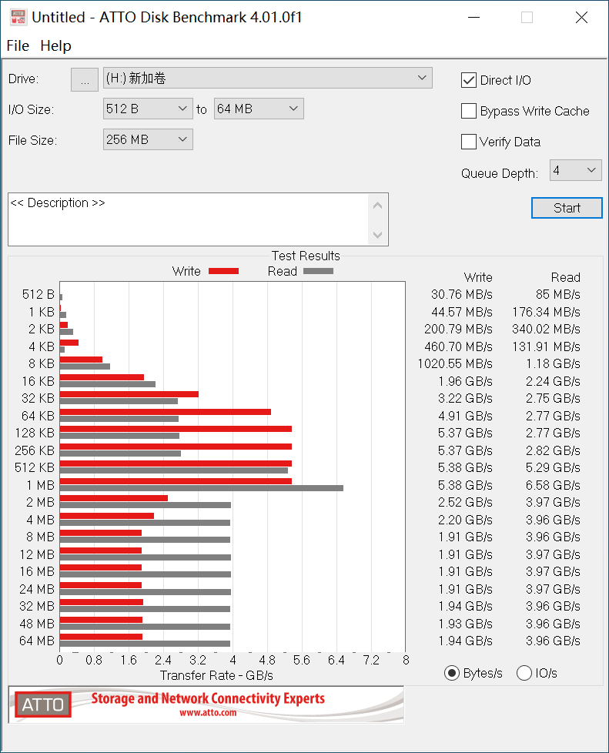Click the www.atto.com link in banner
The width and height of the screenshot is (609, 753).
[208, 713]
